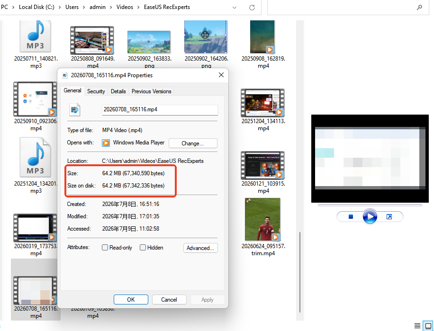Select the 20251204_134201.mp3 audio file icon

[36, 157]
